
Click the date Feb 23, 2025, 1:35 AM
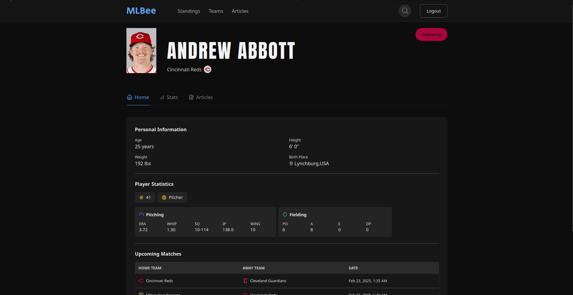pos(368,281)
